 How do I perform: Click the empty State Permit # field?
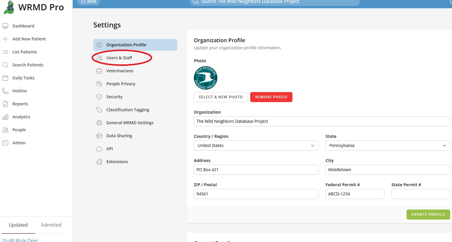pos(421,194)
